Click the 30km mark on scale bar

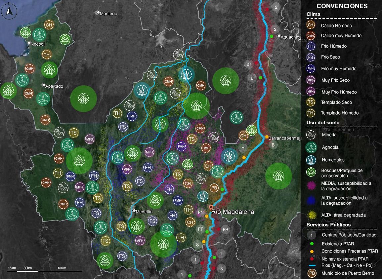27,268
